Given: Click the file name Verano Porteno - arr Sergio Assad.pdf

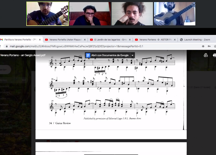Looking at the screenshot, I should coord(23,55).
